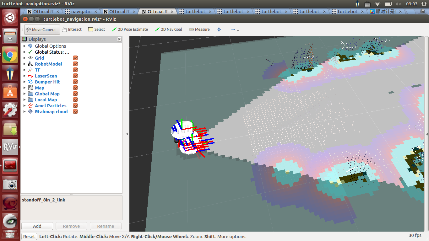The height and width of the screenshot is (241, 429).
Task: Close the Displays panel
Action: (119, 39)
